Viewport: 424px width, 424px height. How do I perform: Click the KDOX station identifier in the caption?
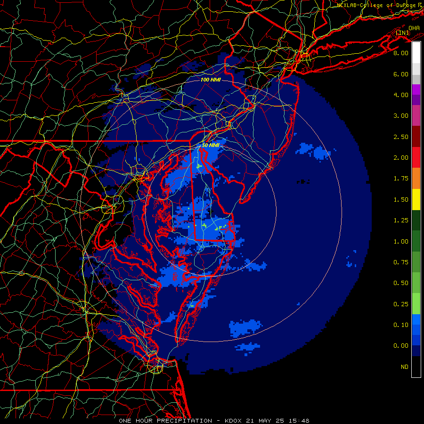(x=234, y=421)
